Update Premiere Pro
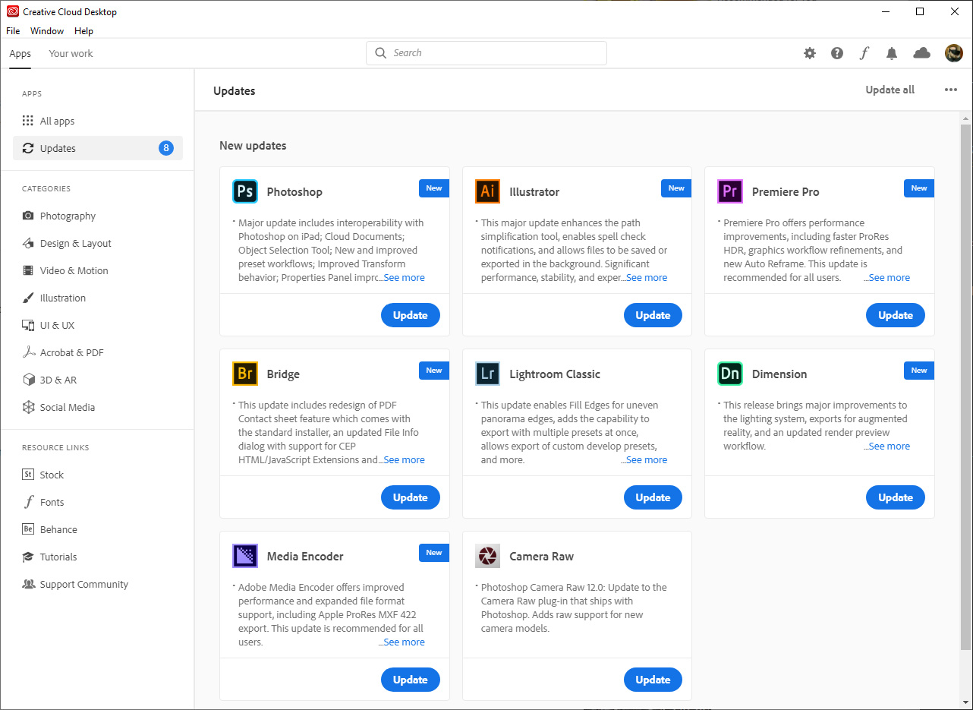Viewport: 973px width, 710px height. coord(896,315)
